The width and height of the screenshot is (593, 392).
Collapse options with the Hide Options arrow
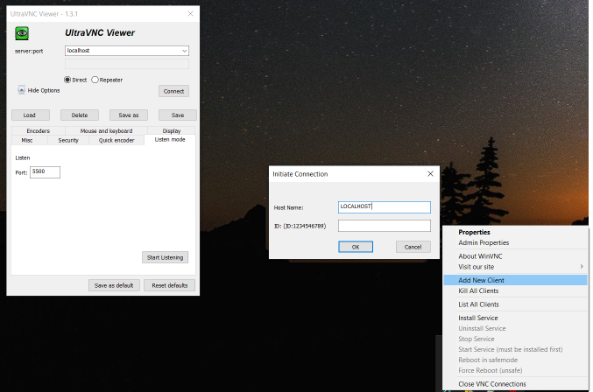pos(21,90)
